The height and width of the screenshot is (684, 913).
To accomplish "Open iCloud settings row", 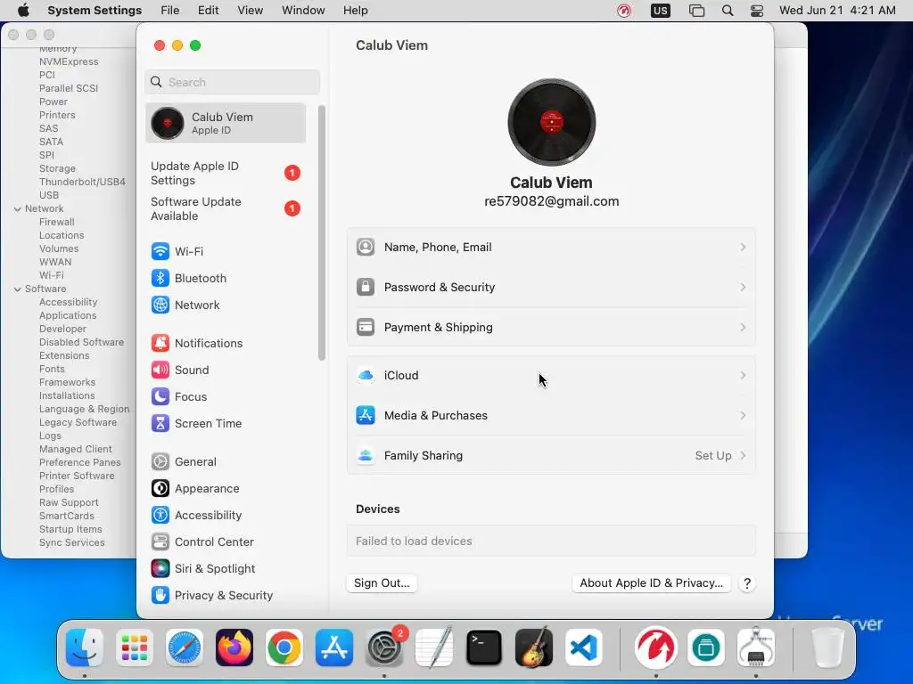I will [x=551, y=376].
